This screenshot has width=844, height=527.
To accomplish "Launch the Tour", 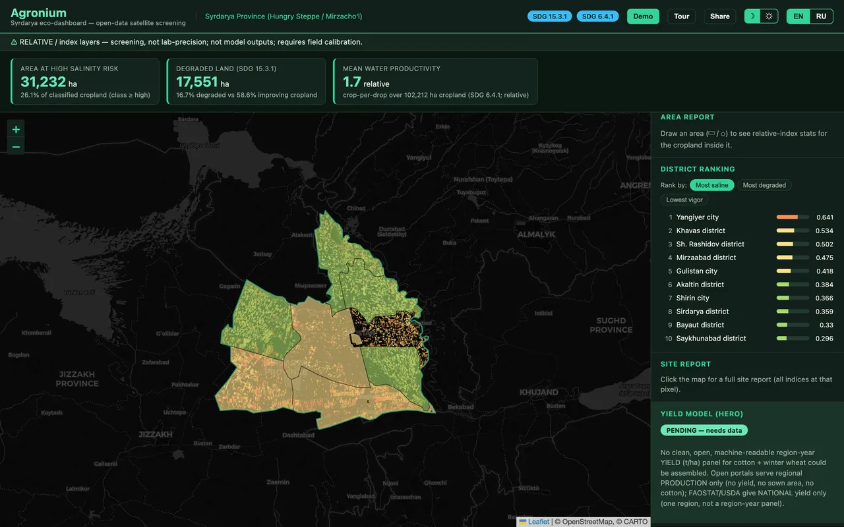I will [x=681, y=16].
